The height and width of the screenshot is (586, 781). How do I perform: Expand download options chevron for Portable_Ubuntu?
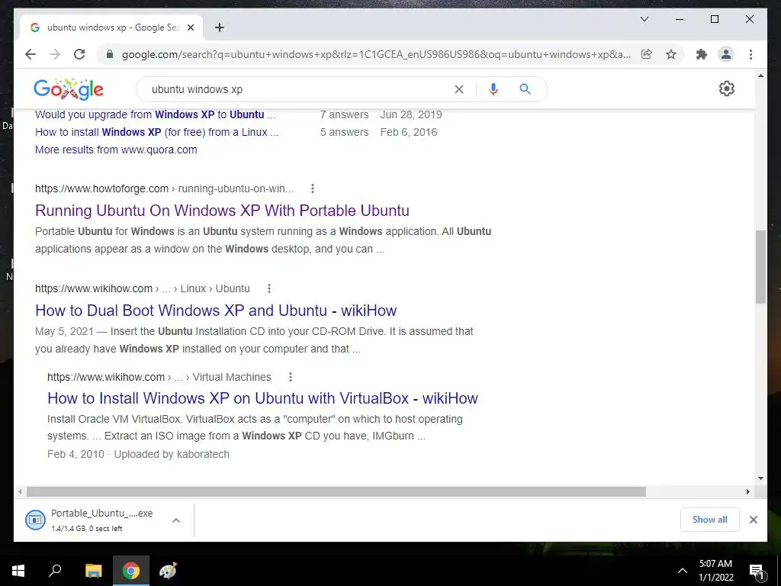[x=176, y=520]
